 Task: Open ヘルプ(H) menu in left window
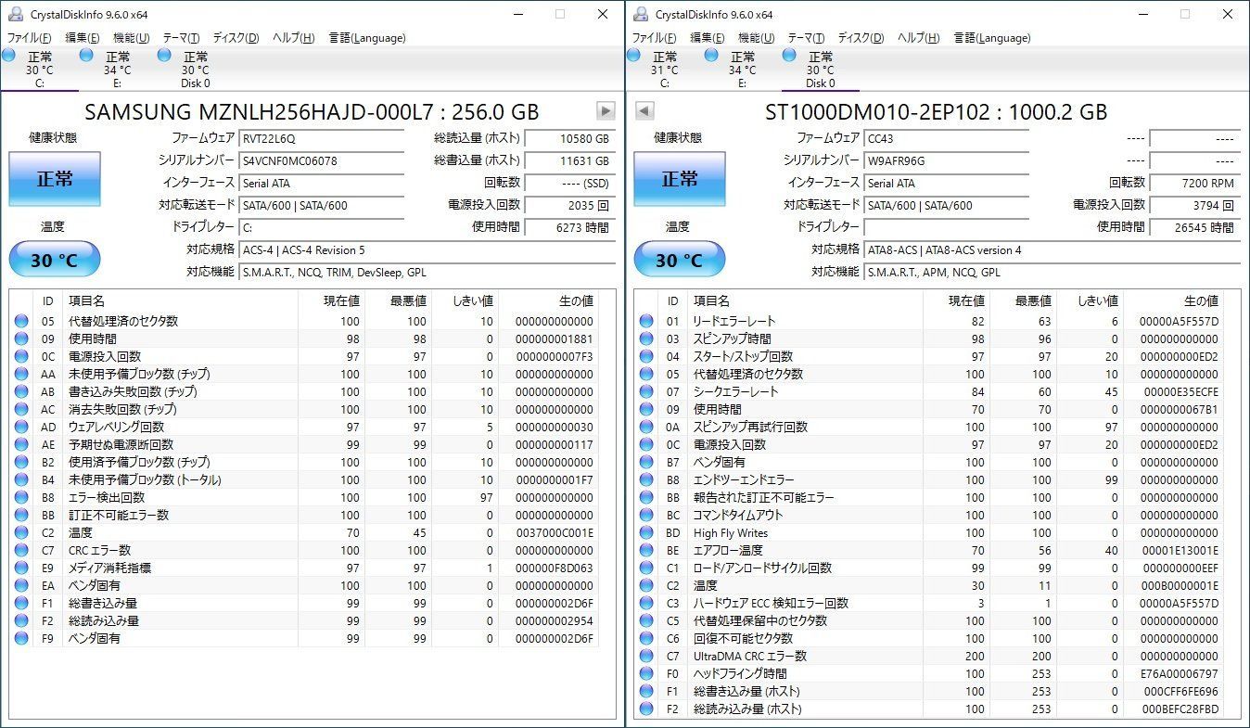click(x=293, y=38)
